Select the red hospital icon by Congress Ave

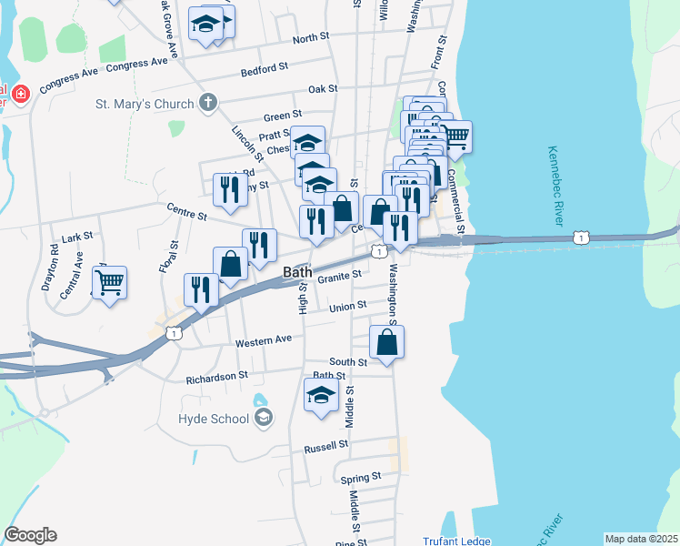point(20,95)
